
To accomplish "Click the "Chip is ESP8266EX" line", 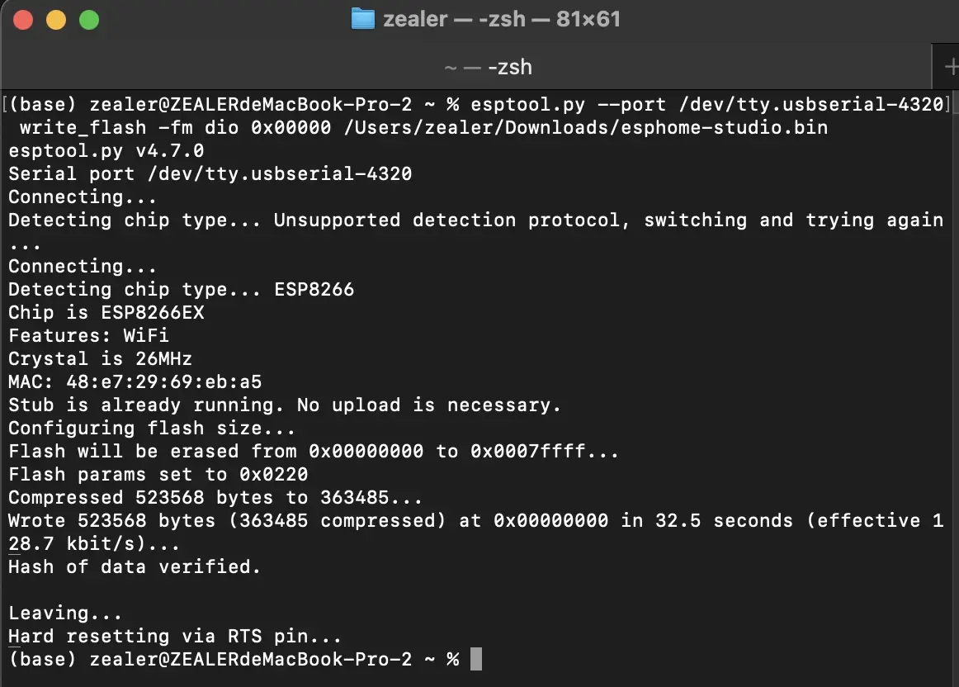I will coord(106,313).
